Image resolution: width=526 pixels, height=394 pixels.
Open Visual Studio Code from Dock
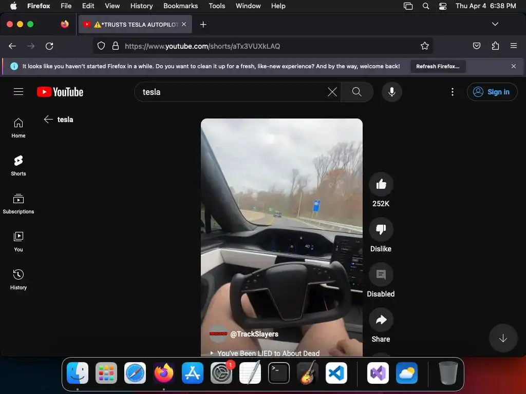click(336, 373)
